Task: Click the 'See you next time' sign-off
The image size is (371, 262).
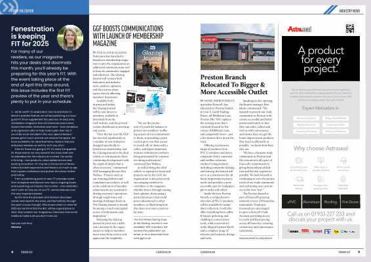Action: point(22,223)
